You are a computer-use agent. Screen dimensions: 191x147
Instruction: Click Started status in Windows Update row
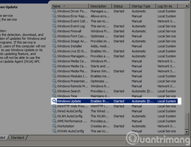point(119,101)
